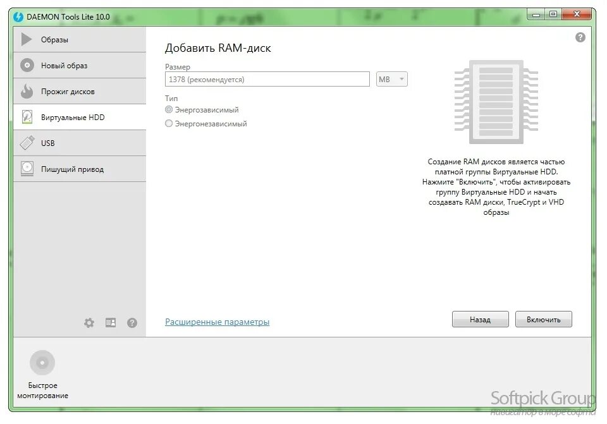Image resolution: width=607 pixels, height=424 pixels.
Task: Click the hard drive icon for Виртуальные HDD
Action: coord(27,117)
